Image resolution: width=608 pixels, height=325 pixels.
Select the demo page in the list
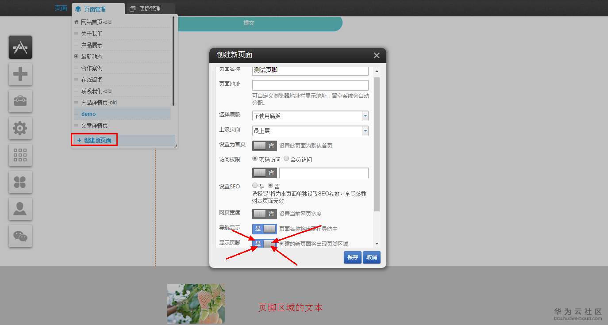(122, 114)
